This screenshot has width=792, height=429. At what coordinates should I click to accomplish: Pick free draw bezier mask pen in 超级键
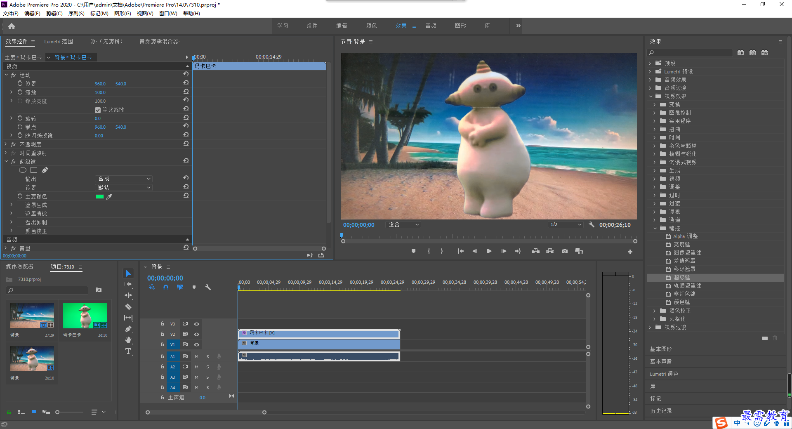[45, 170]
